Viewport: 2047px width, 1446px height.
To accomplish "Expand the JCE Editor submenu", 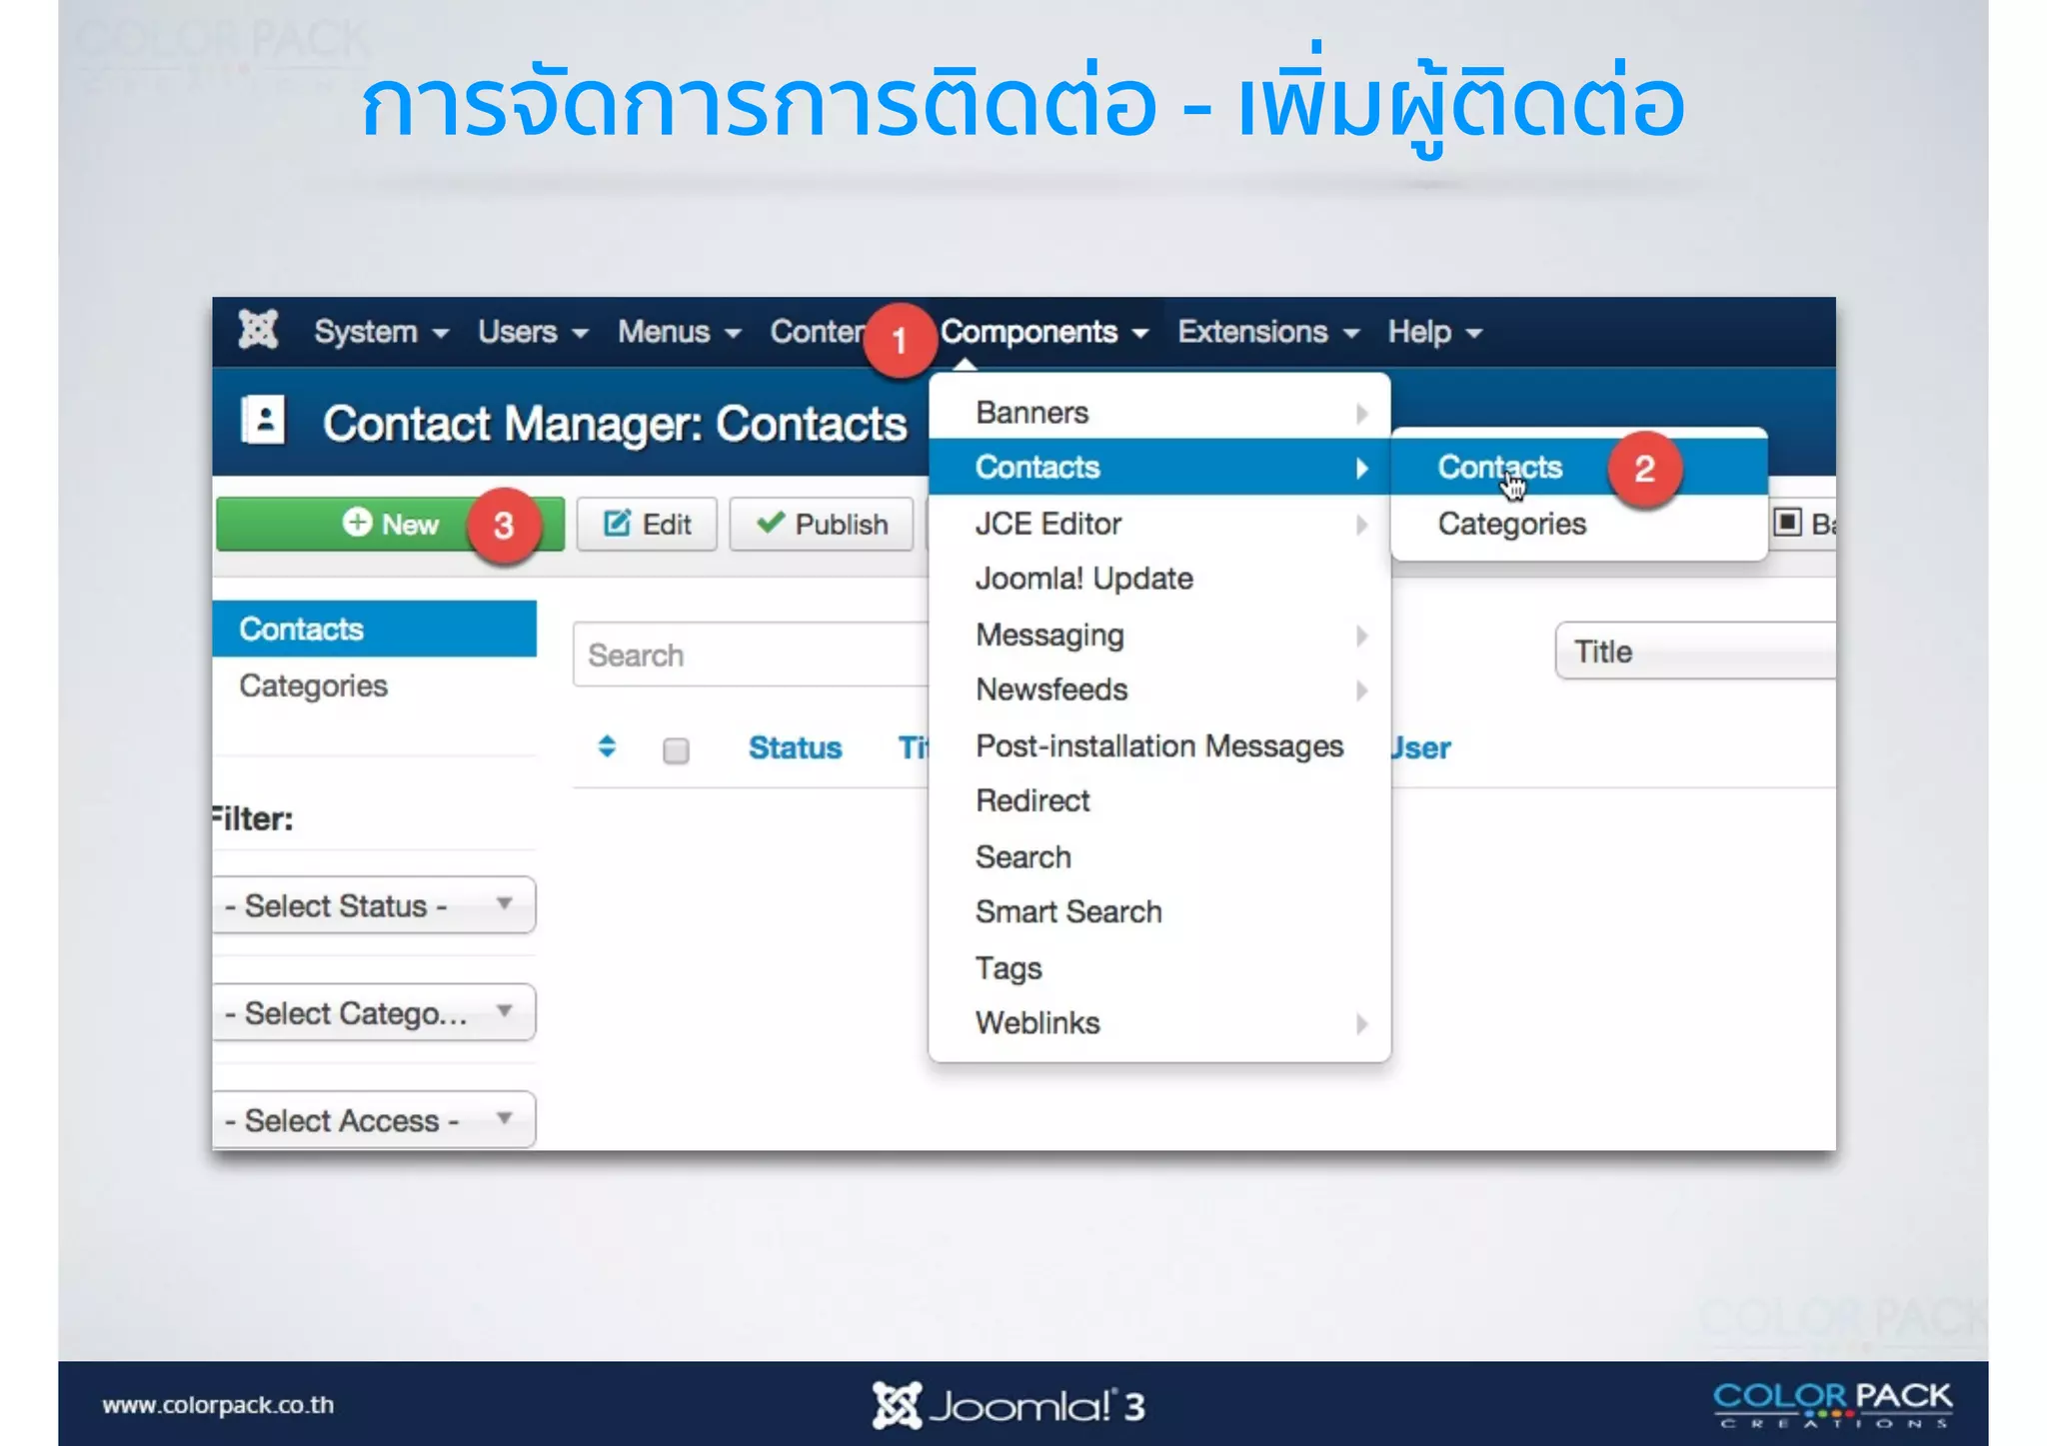I will 1159,523.
